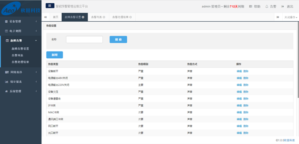The width and height of the screenshot is (299, 144).
Task: Focus the 名称 search input field
Action: (x=84, y=40)
